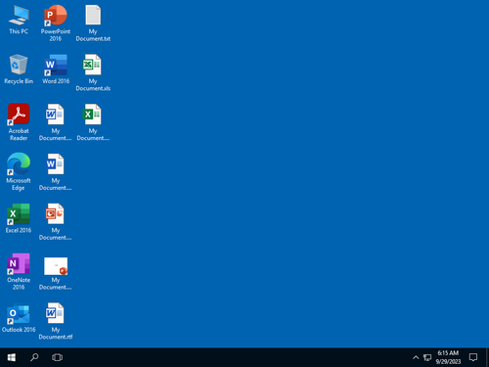Click the Recycle Bin icon

pos(19,69)
